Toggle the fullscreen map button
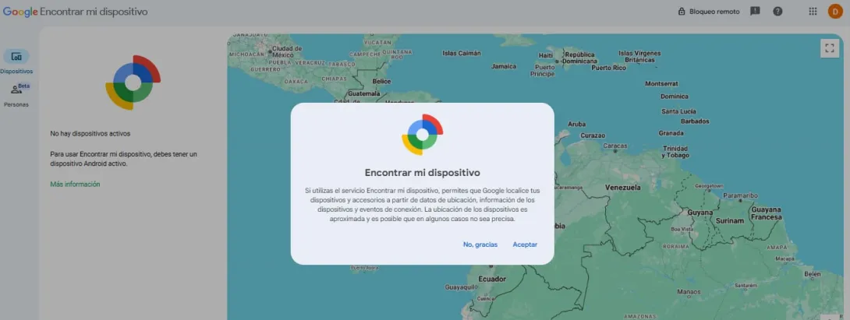850x320 pixels. pos(829,47)
